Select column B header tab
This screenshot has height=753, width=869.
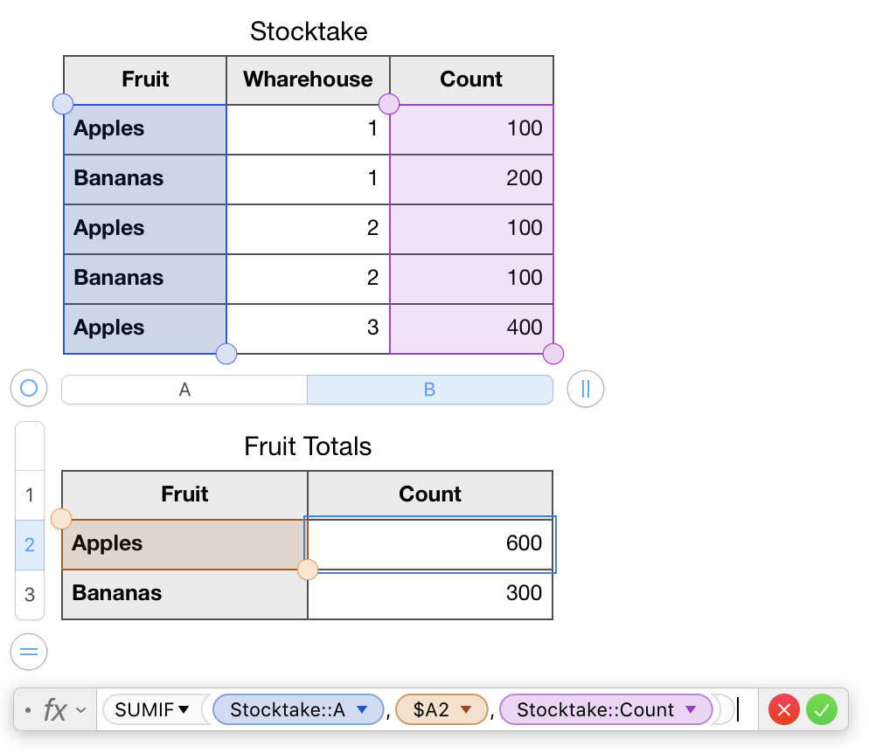[x=429, y=390]
